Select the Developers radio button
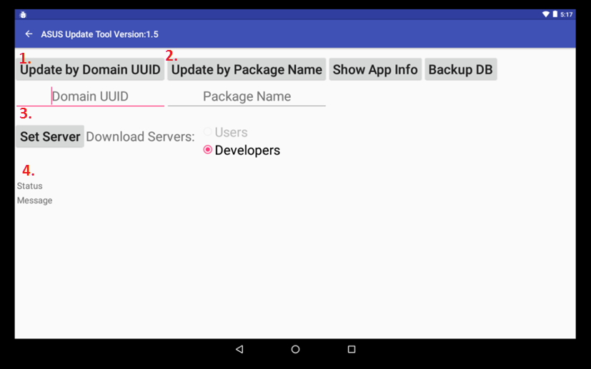The width and height of the screenshot is (591, 369). (242, 150)
